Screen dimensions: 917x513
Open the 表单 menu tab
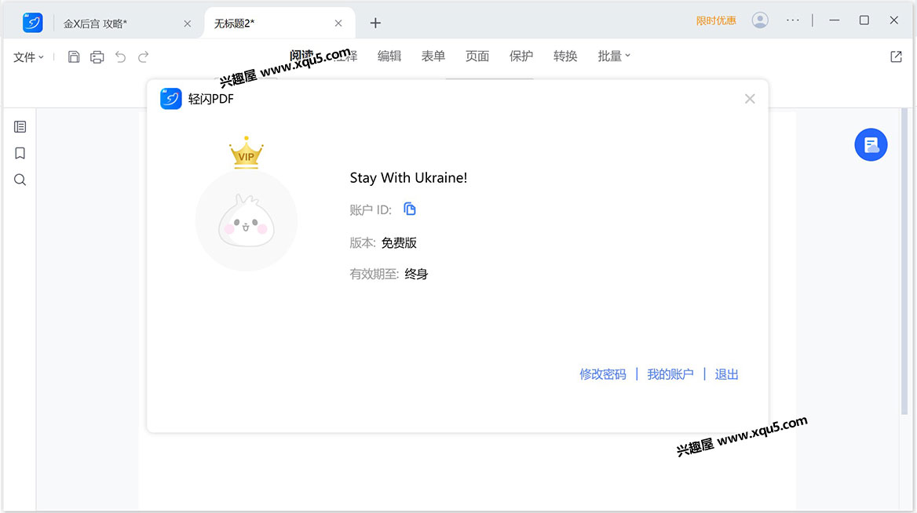(x=433, y=56)
